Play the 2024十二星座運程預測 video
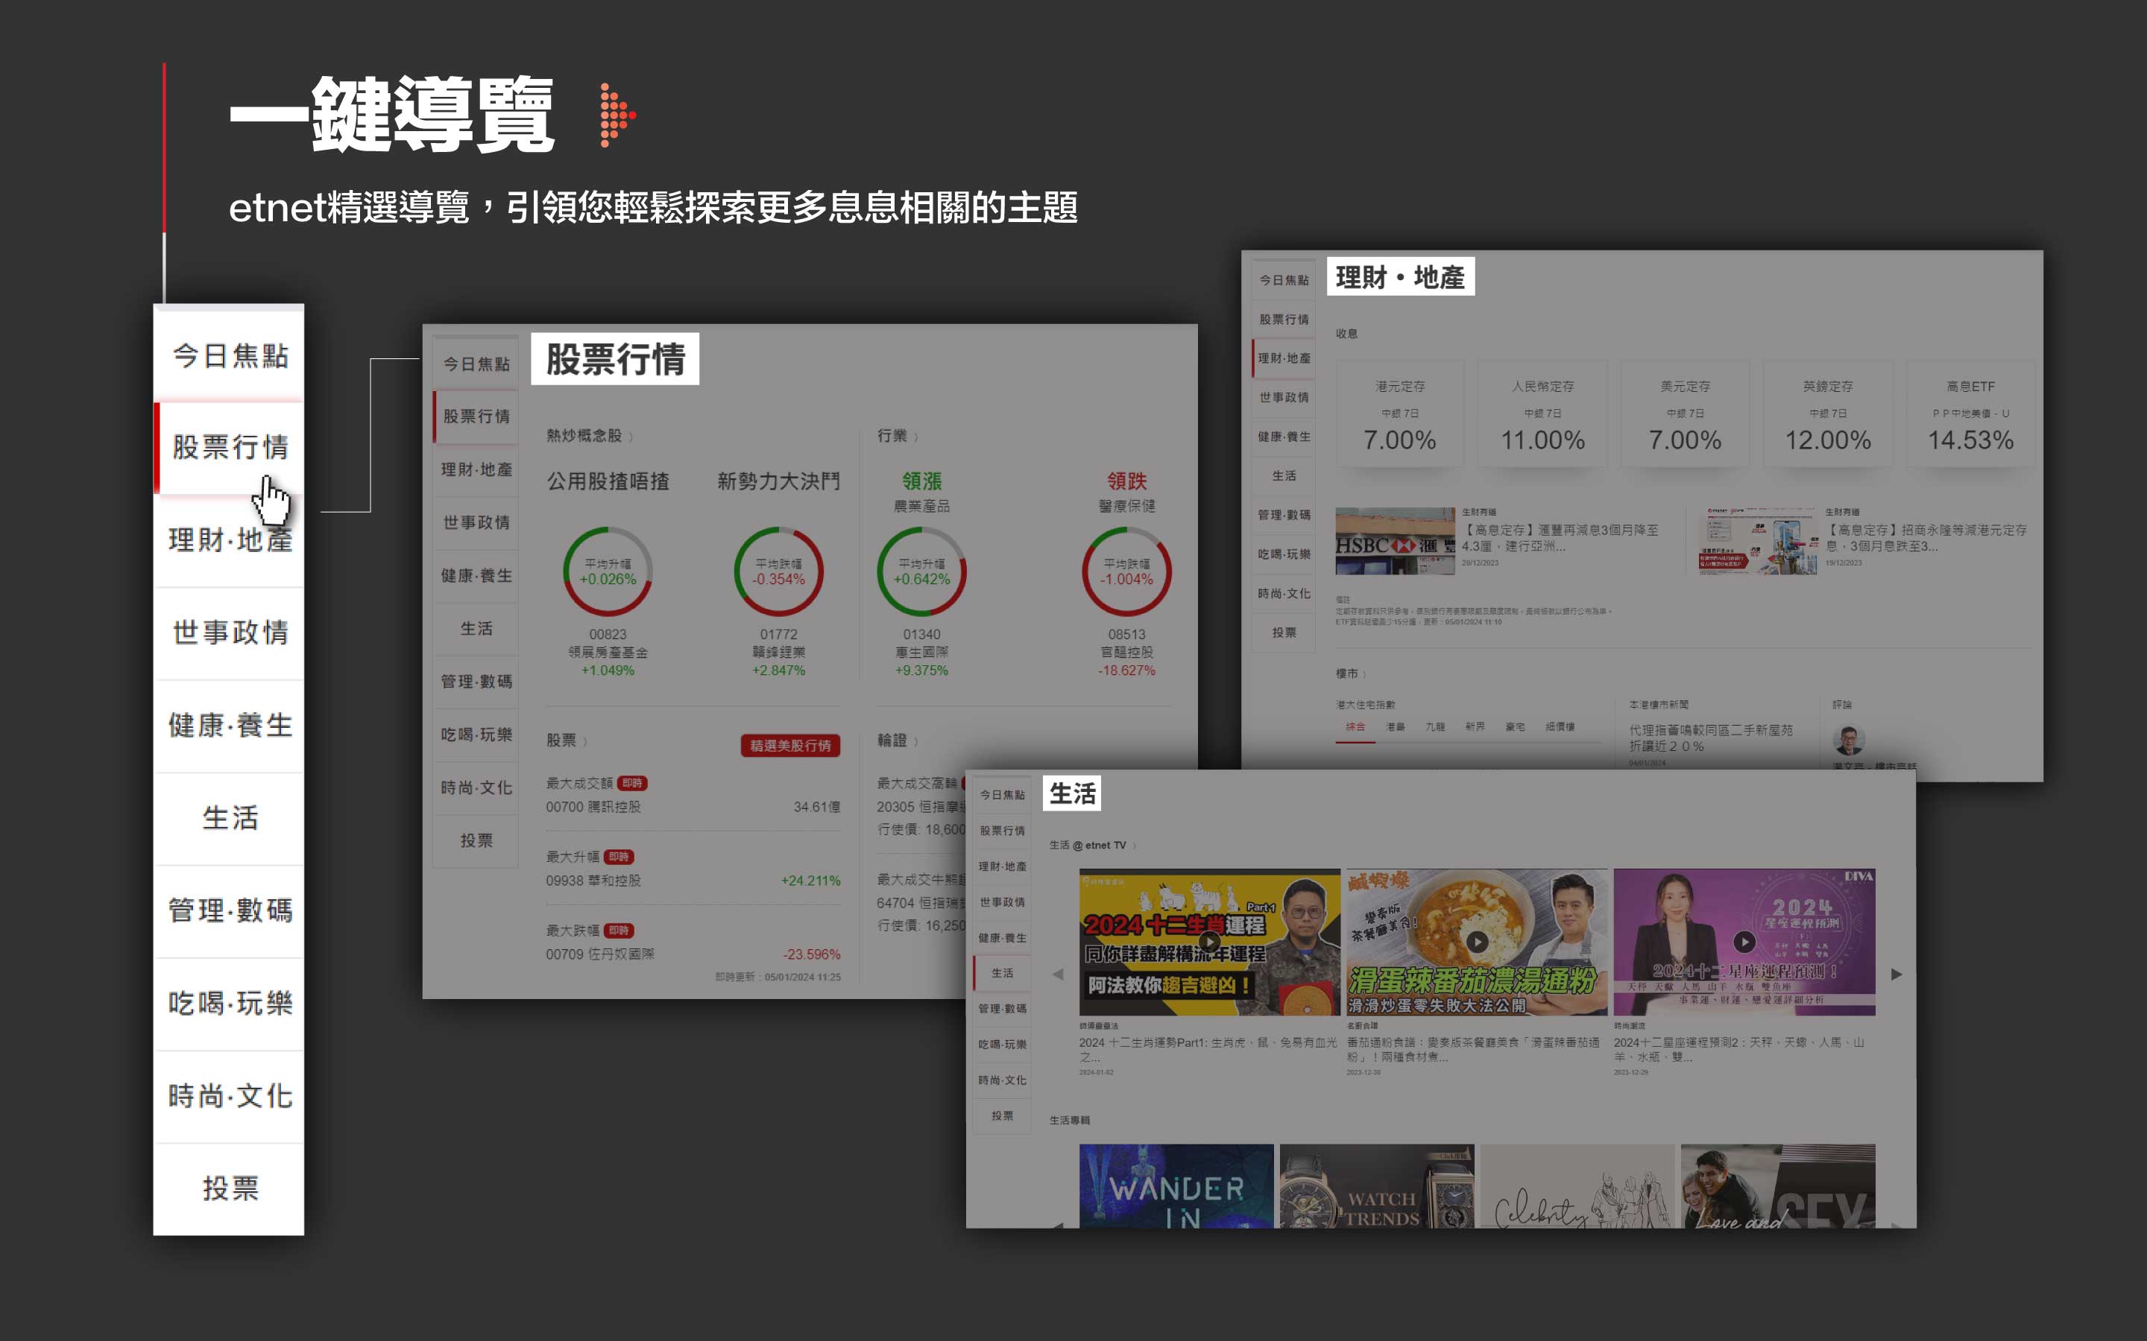 [x=1744, y=942]
